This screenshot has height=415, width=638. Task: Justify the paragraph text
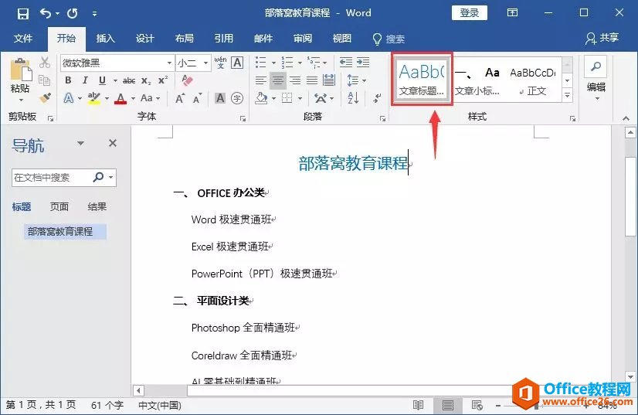point(312,80)
